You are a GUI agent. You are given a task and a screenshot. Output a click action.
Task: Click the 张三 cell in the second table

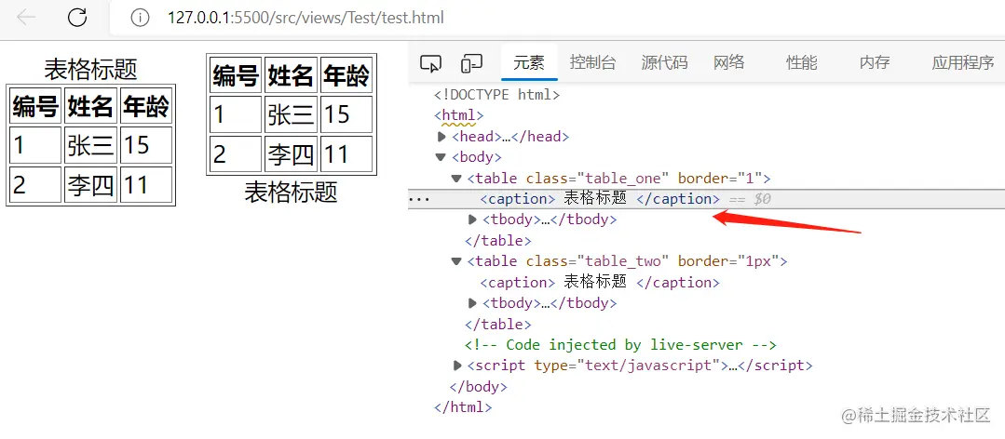pos(291,114)
